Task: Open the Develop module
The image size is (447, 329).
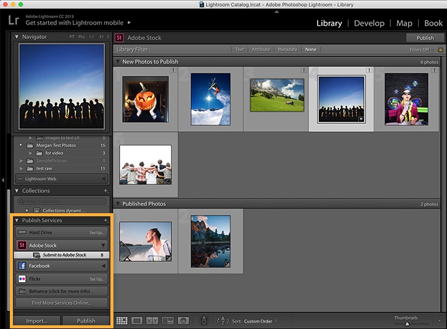Action: tap(369, 23)
